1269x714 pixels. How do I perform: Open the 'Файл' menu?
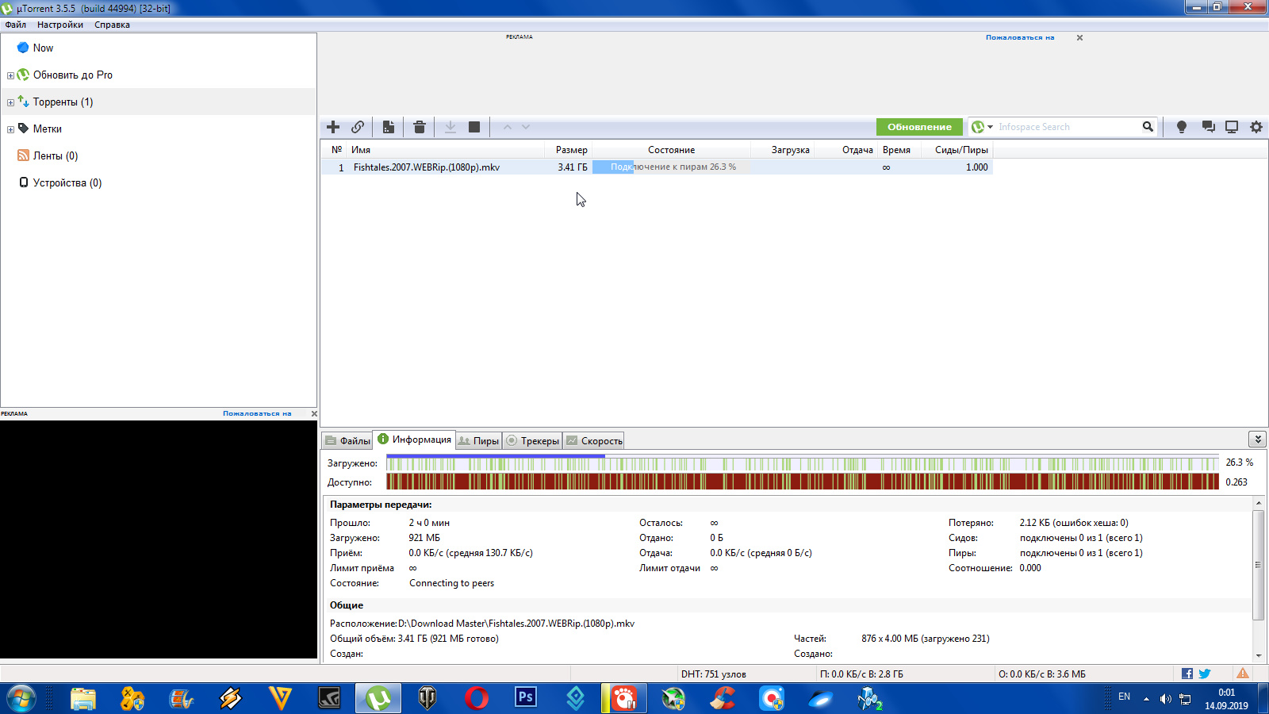(x=15, y=25)
